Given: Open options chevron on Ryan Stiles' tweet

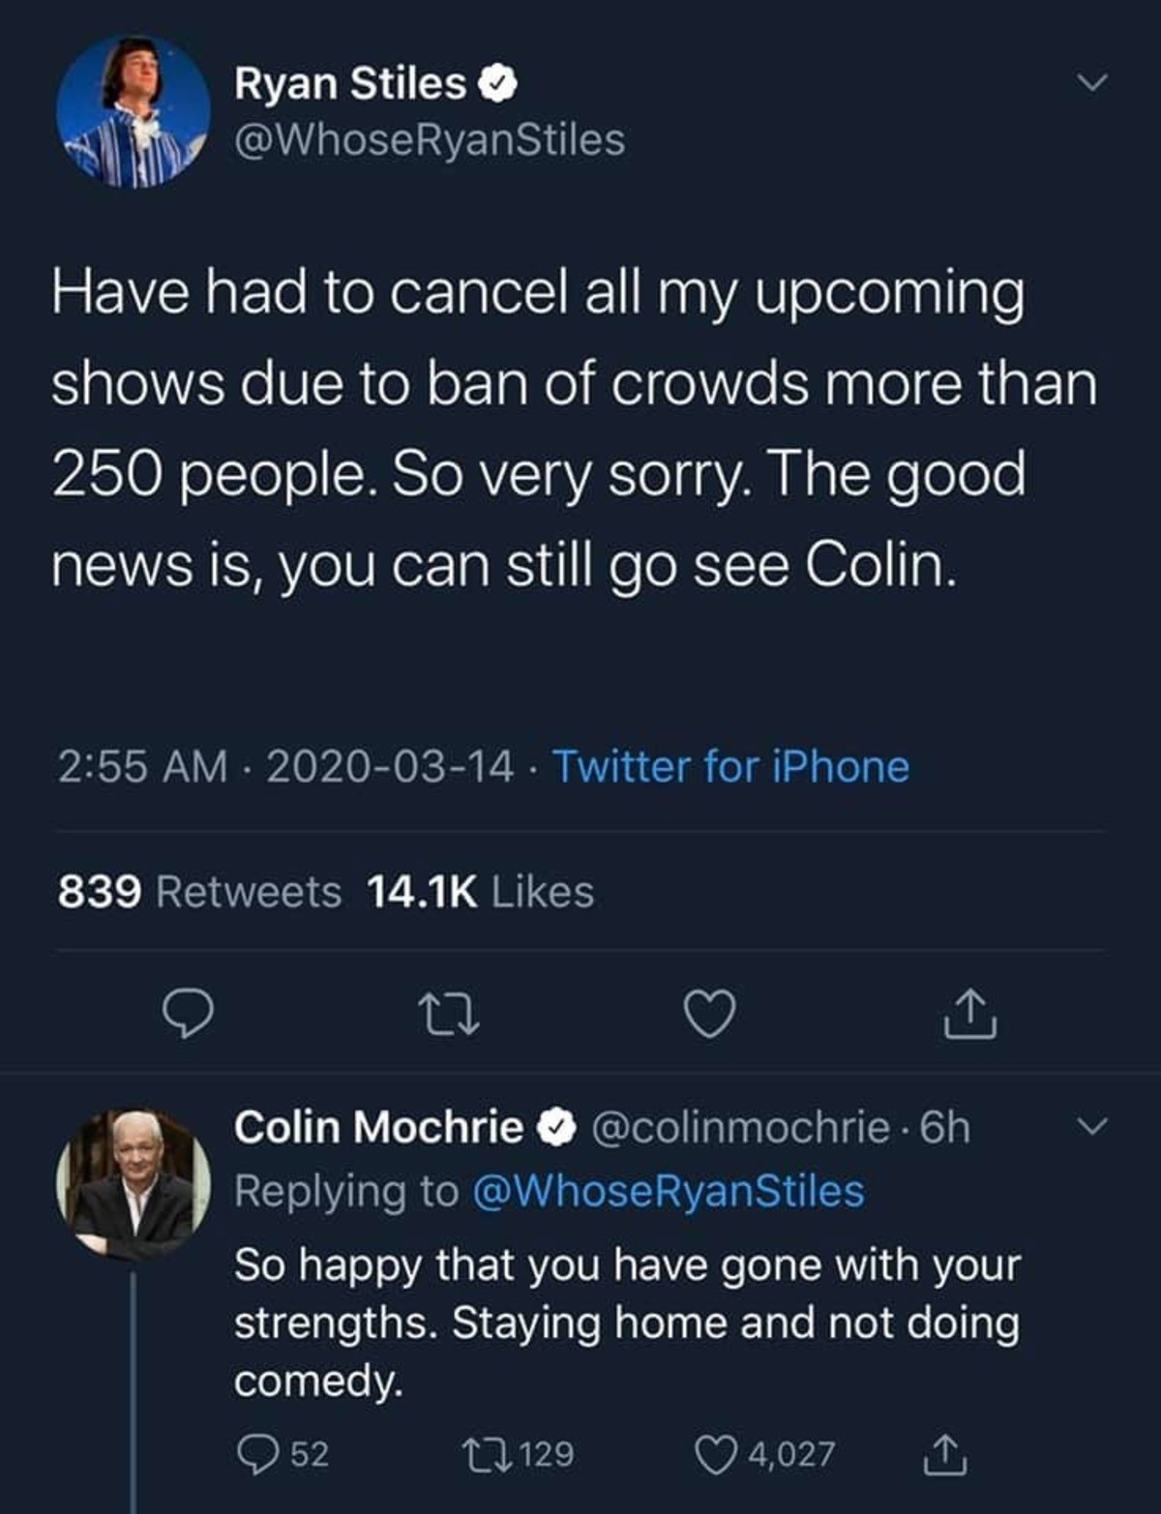Looking at the screenshot, I should pos(1091,84).
